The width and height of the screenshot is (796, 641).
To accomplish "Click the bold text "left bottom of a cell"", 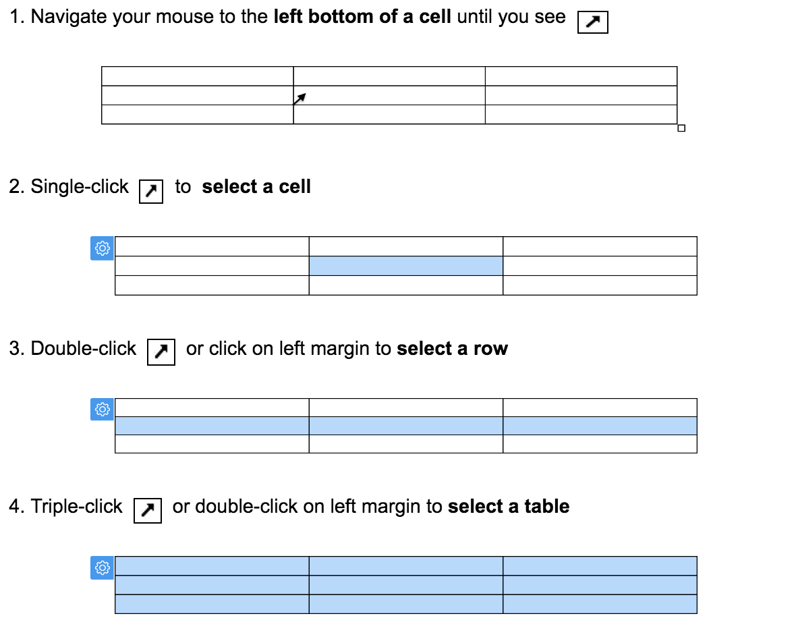I will point(362,17).
